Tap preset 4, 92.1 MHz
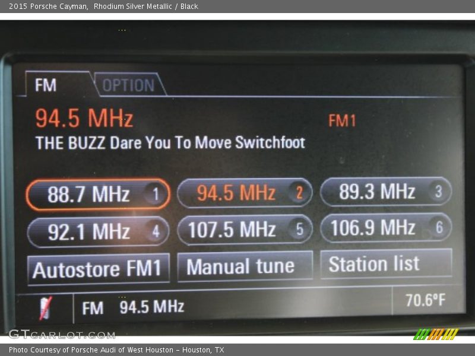The image size is (475, 356). point(98,231)
